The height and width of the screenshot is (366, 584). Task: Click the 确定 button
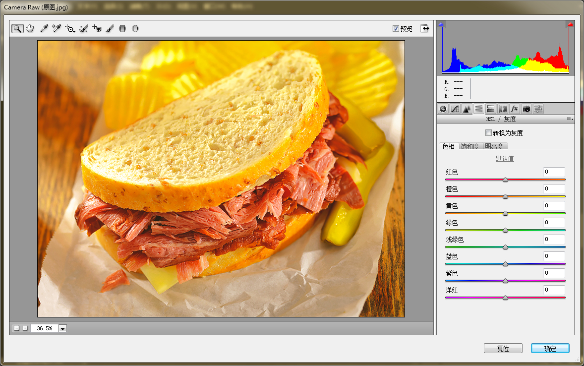550,349
